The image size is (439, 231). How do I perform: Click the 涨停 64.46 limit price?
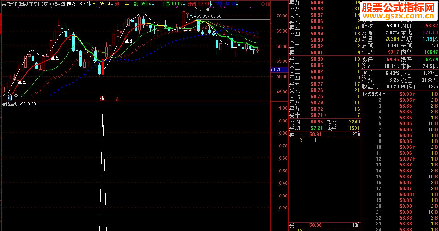coord(393,59)
